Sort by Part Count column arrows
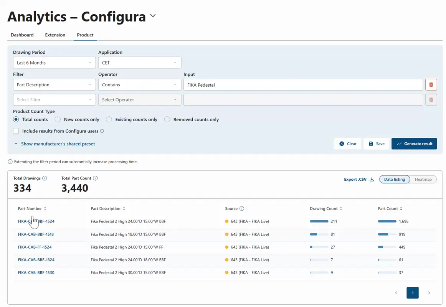The image size is (446, 307). pos(401,209)
